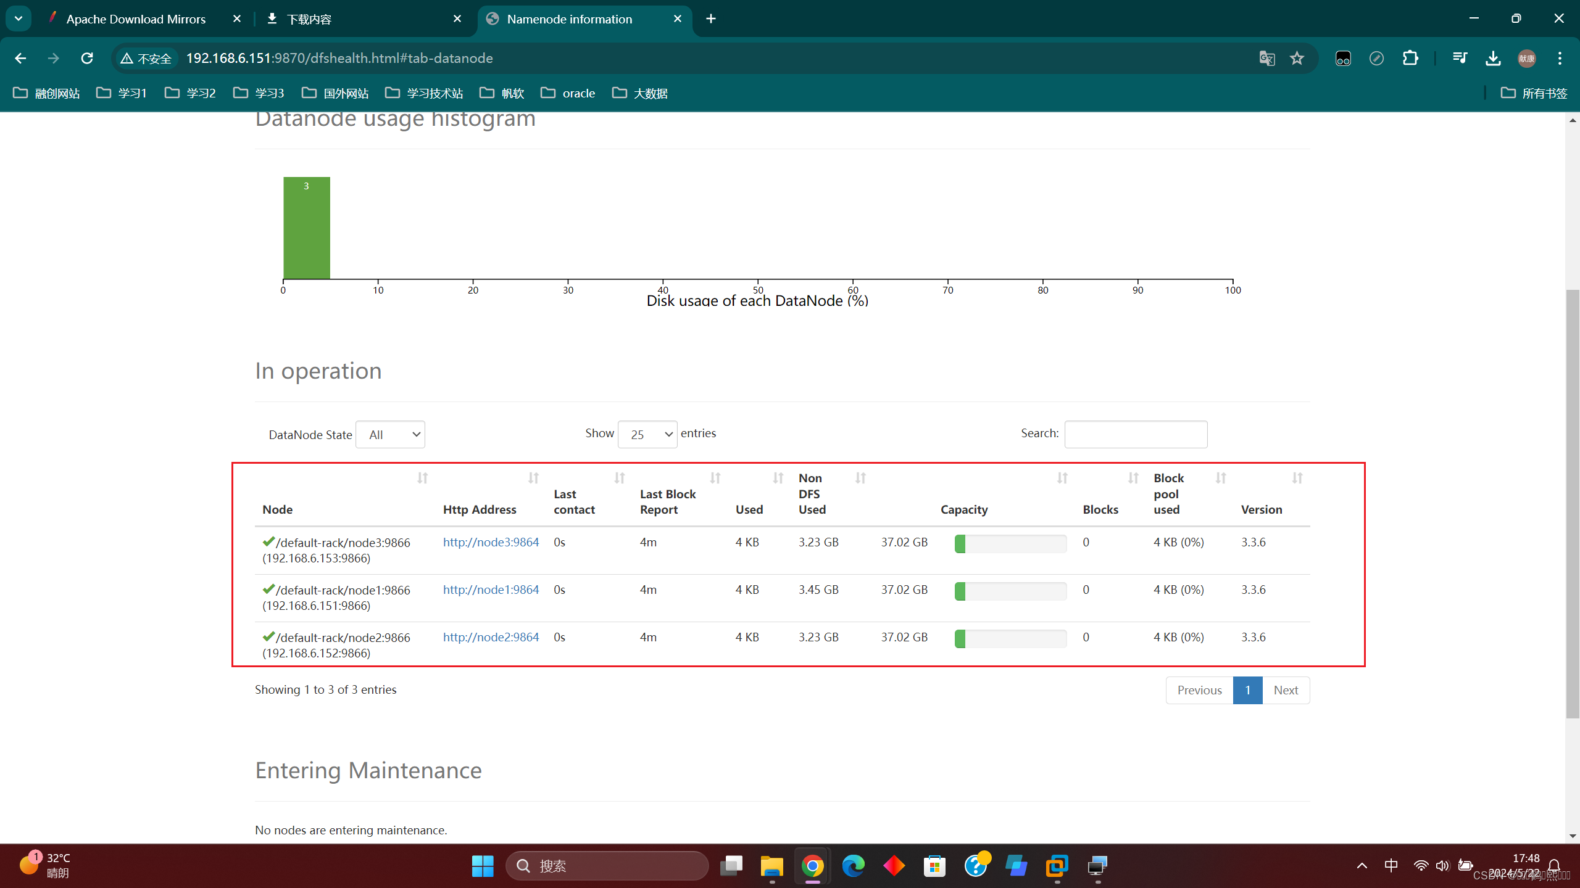
Task: Switch to the 下载内容 tab
Action: click(309, 19)
